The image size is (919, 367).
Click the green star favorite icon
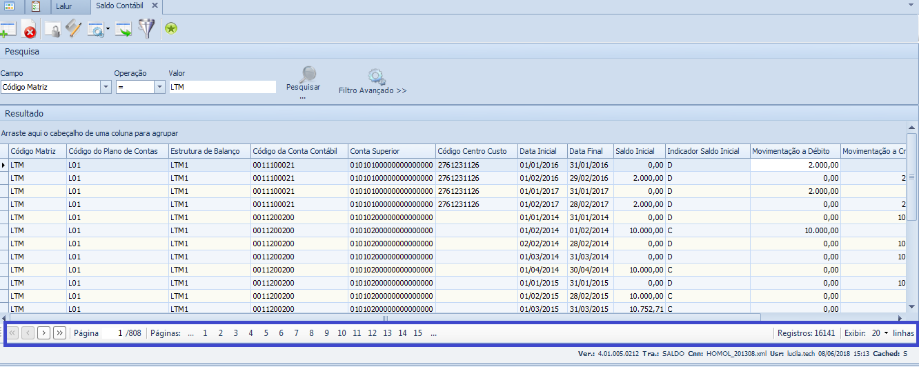[x=171, y=28]
